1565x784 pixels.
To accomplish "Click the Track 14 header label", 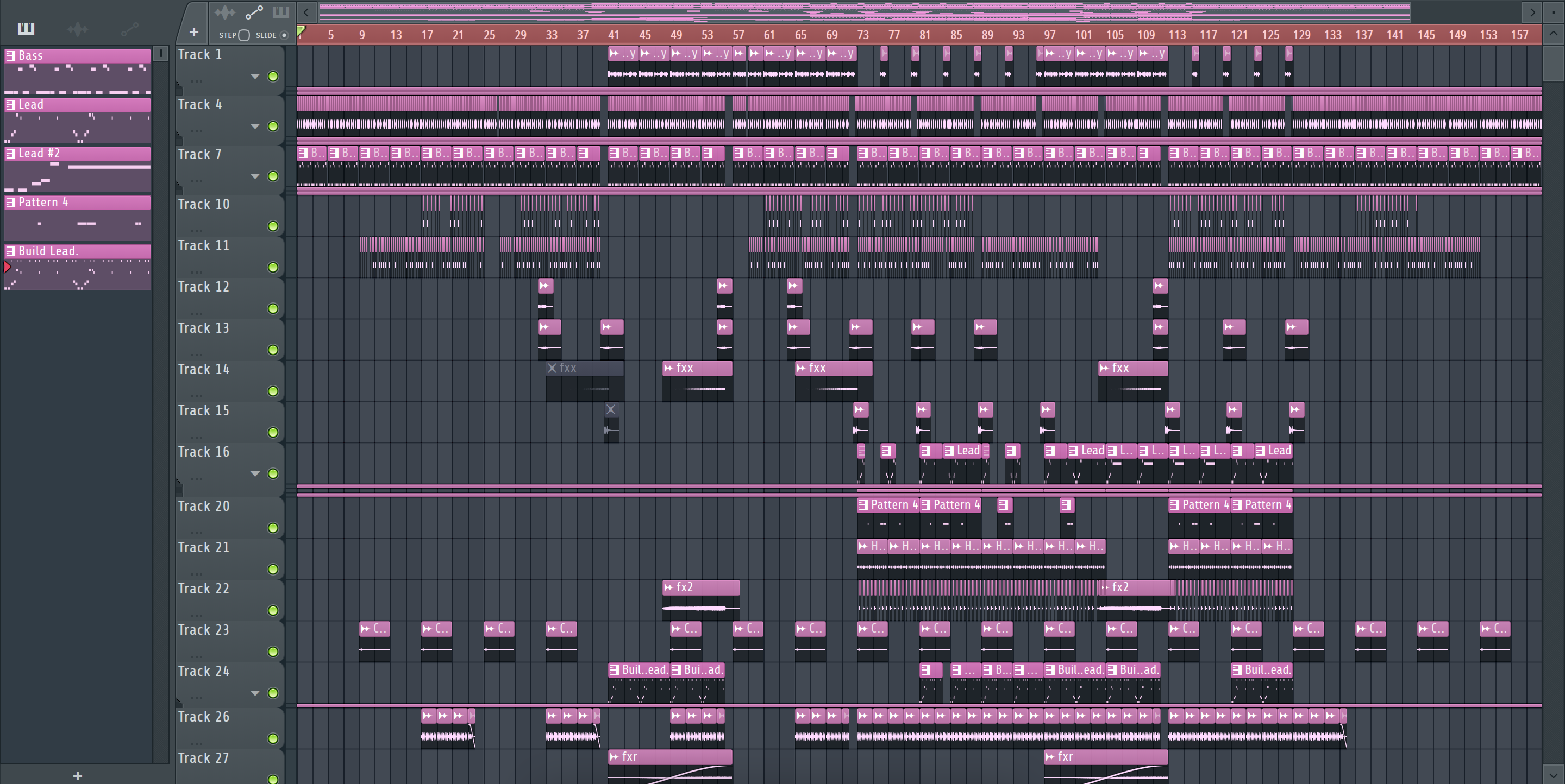I will (204, 370).
